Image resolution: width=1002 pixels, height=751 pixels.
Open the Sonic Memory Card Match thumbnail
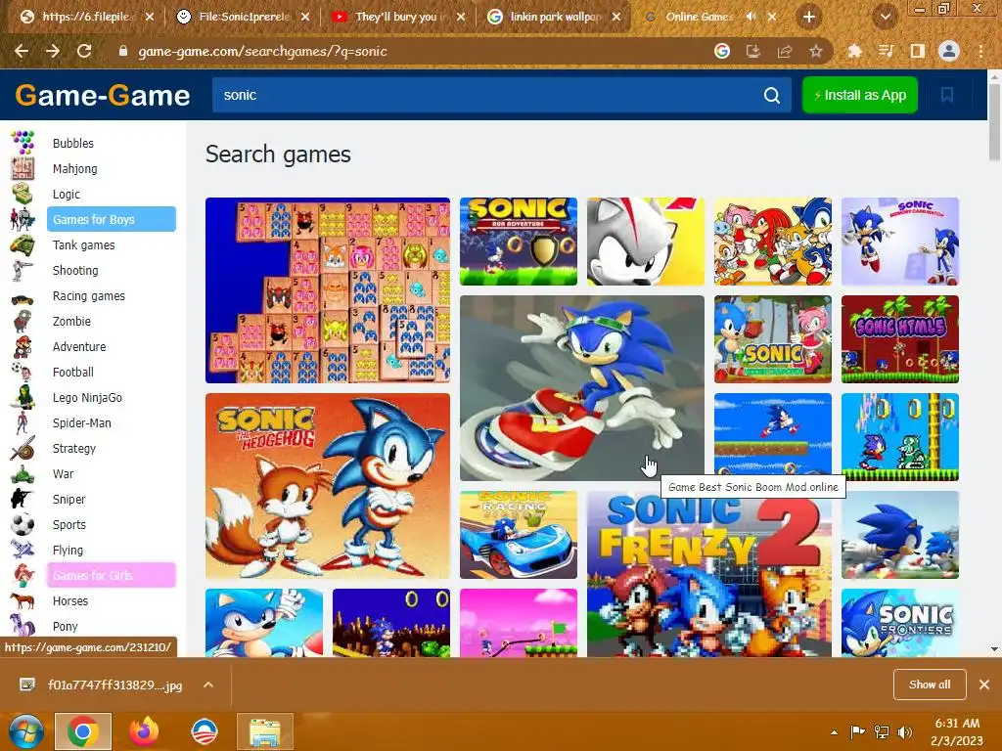pos(900,241)
